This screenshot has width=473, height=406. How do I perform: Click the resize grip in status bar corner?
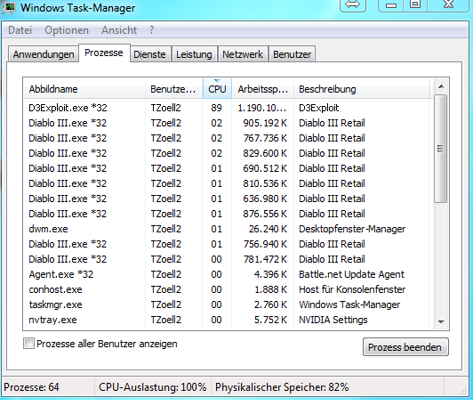pos(462,391)
